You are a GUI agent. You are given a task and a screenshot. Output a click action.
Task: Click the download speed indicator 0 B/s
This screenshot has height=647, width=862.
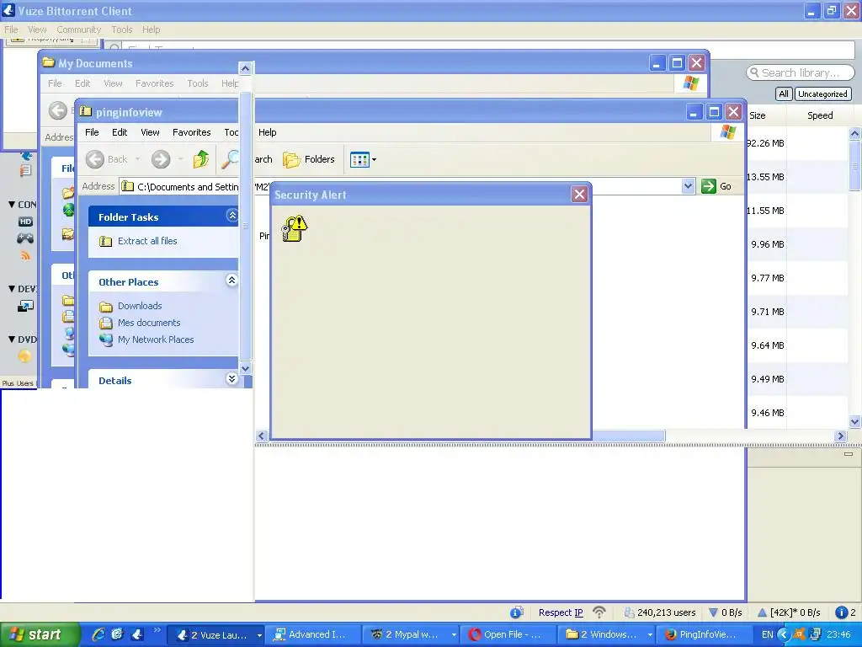point(726,613)
